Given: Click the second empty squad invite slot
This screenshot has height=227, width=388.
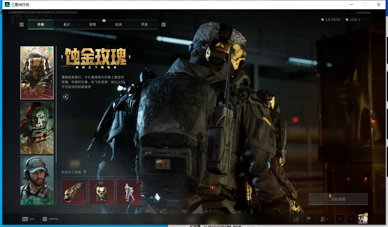Looking at the screenshot, I should pos(351,219).
